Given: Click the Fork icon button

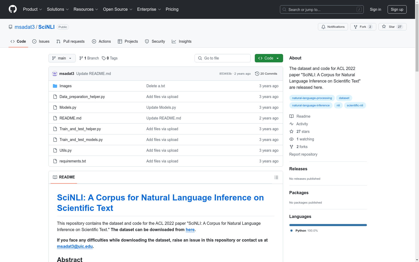Looking at the screenshot, I should click(x=356, y=27).
